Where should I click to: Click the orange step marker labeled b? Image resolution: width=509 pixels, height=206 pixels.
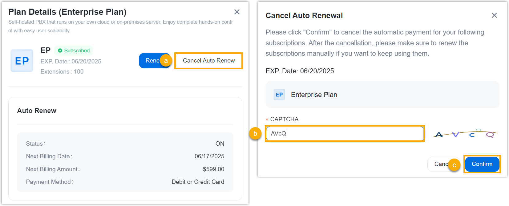(255, 134)
